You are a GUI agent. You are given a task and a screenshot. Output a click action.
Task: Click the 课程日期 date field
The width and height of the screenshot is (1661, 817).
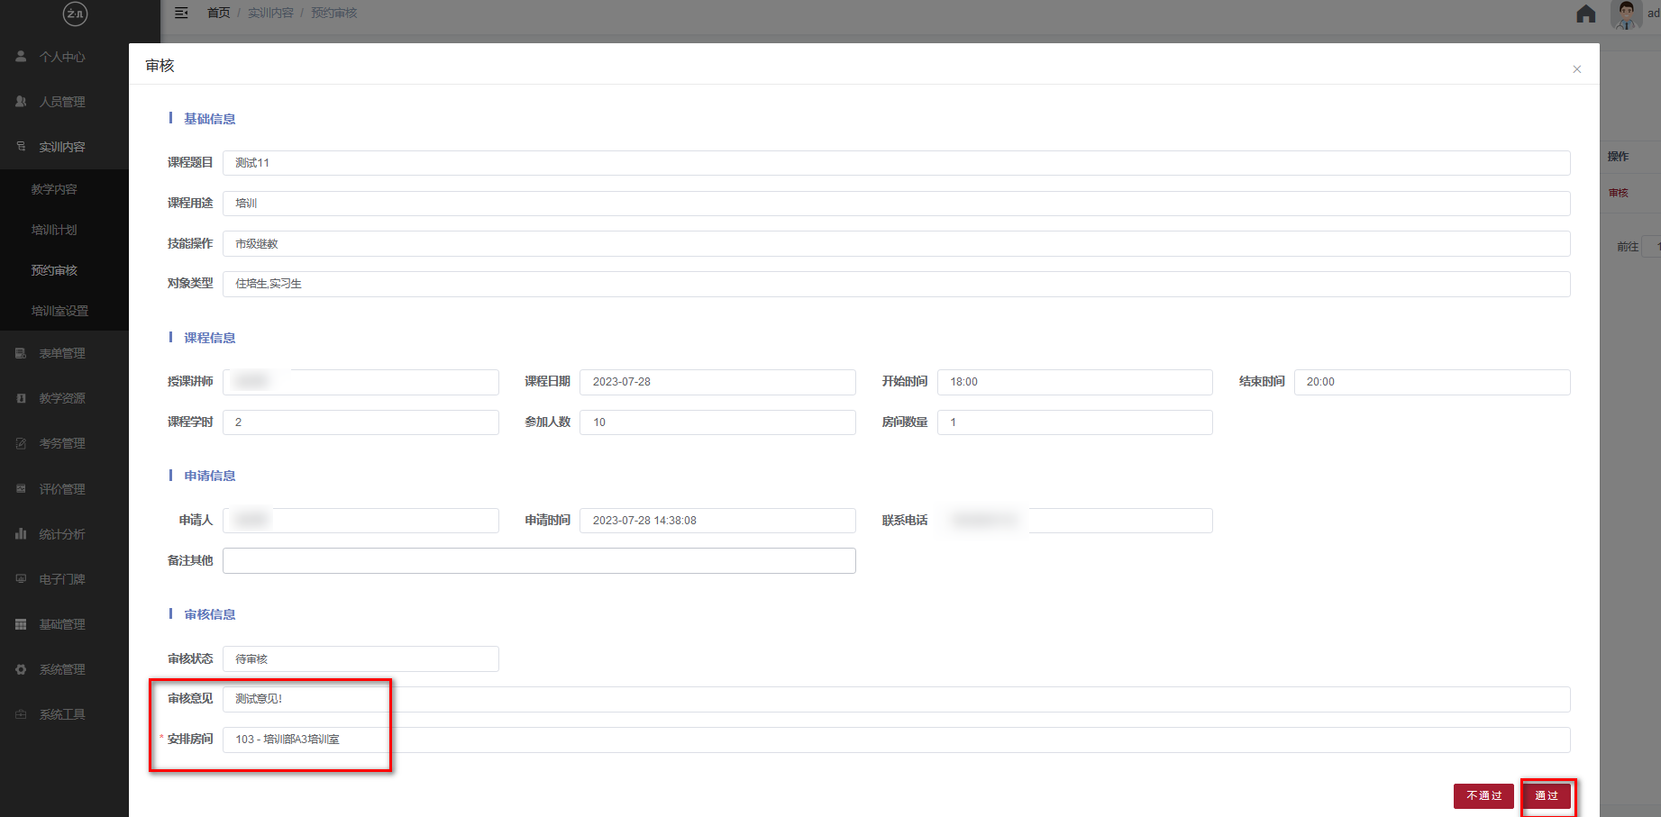pos(717,382)
